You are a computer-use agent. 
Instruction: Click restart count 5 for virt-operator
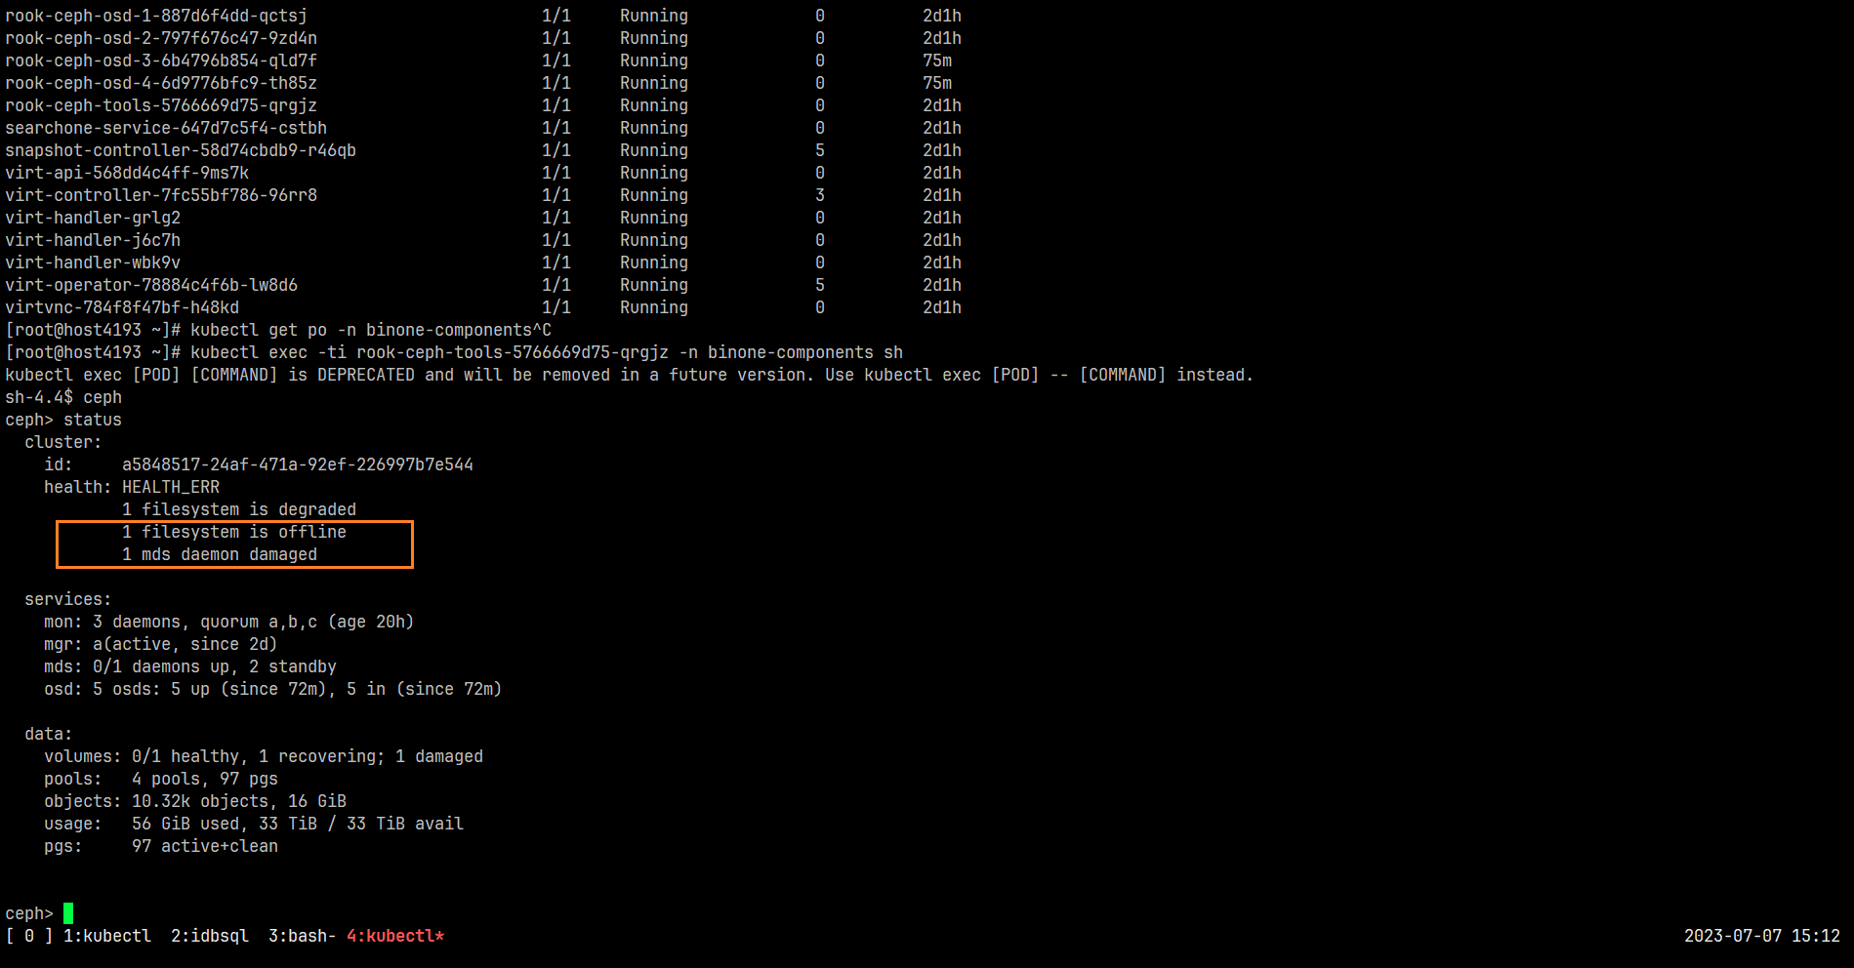[x=820, y=285]
